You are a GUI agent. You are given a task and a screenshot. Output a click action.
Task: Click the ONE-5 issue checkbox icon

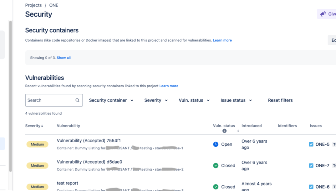pos(311,144)
